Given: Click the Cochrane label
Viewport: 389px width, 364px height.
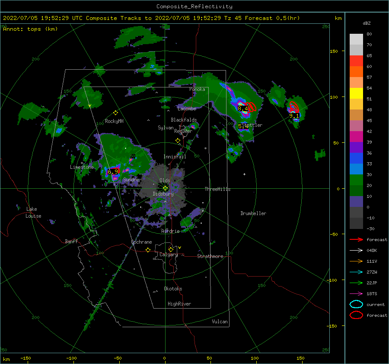Looking at the screenshot, I should 141,242.
